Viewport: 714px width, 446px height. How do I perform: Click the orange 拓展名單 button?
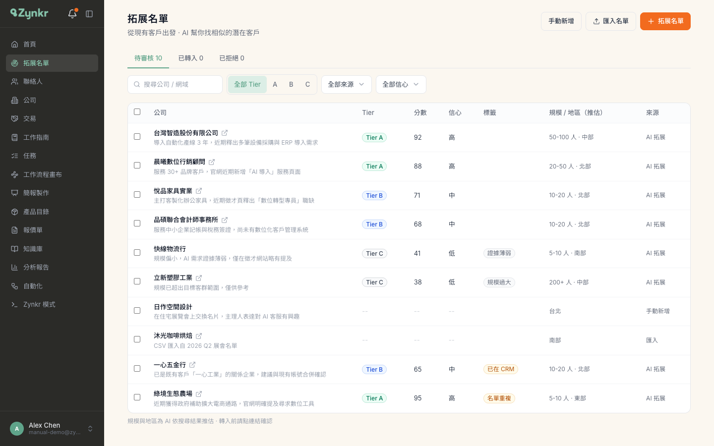coord(665,21)
